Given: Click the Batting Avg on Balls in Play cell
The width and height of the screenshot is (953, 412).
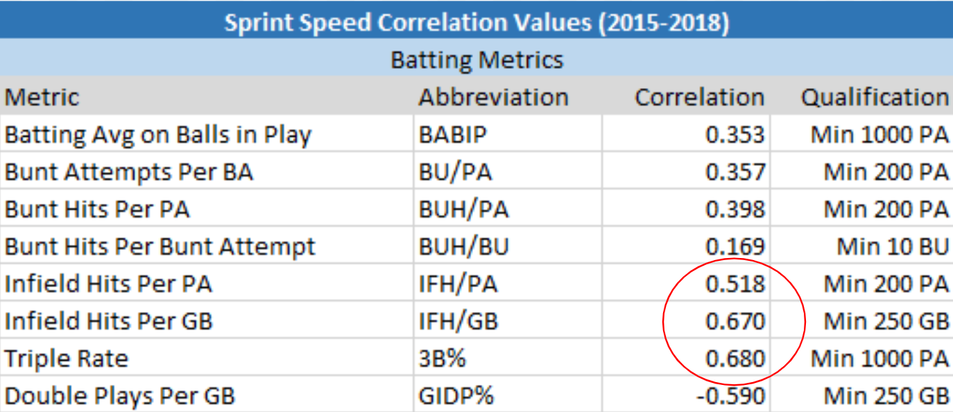Looking at the screenshot, I should [158, 135].
